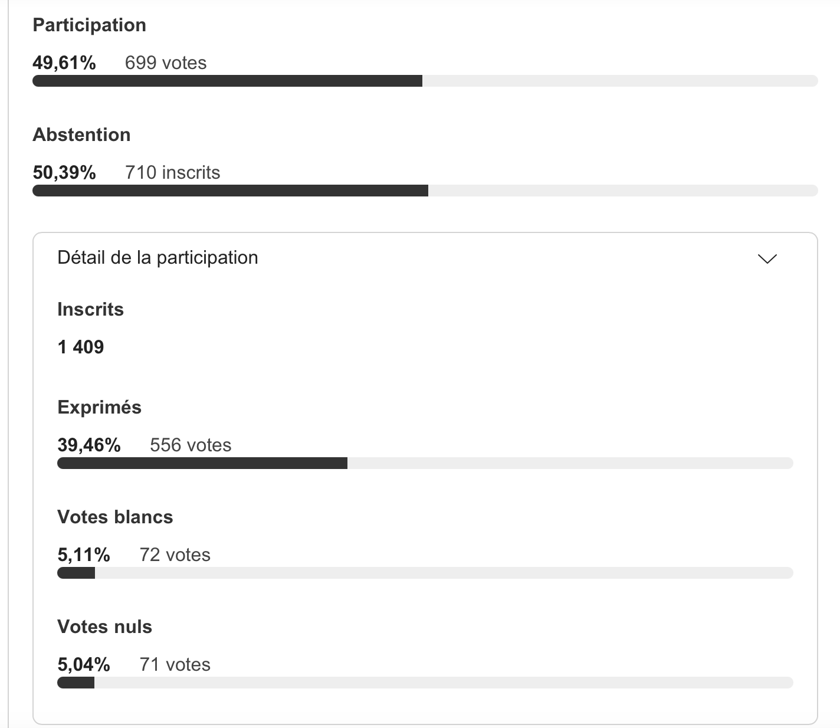Viewport: 840px width, 728px height.
Task: Click the Détail de la participation header
Action: coord(157,258)
